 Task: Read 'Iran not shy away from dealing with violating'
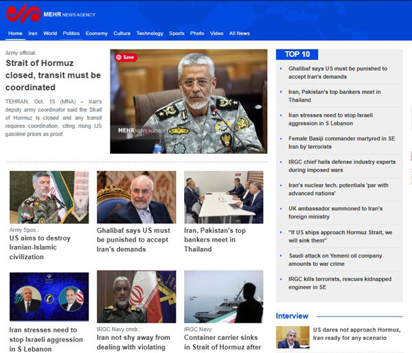pos(133,342)
